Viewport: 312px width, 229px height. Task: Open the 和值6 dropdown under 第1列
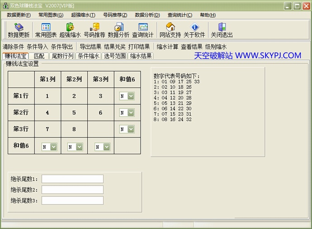point(53,146)
